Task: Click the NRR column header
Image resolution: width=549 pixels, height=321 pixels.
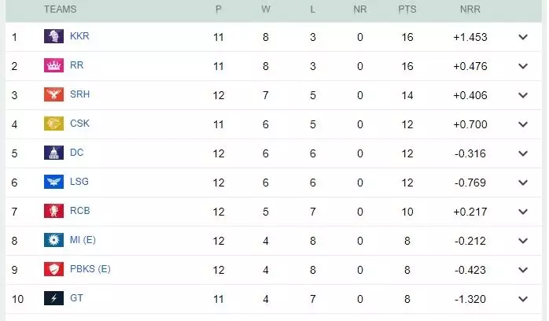Action: pyautogui.click(x=471, y=9)
